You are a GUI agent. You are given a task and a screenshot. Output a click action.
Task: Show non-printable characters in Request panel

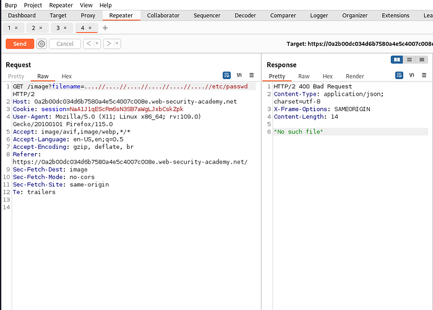[239, 75]
